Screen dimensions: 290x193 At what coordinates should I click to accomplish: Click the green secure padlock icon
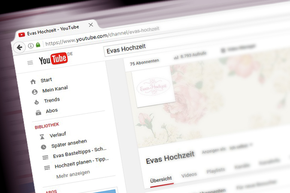coord(38,45)
